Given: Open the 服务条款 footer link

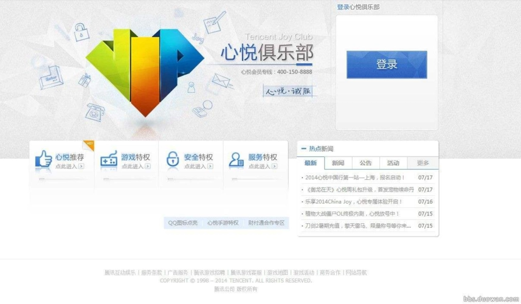Looking at the screenshot, I should 151,272.
